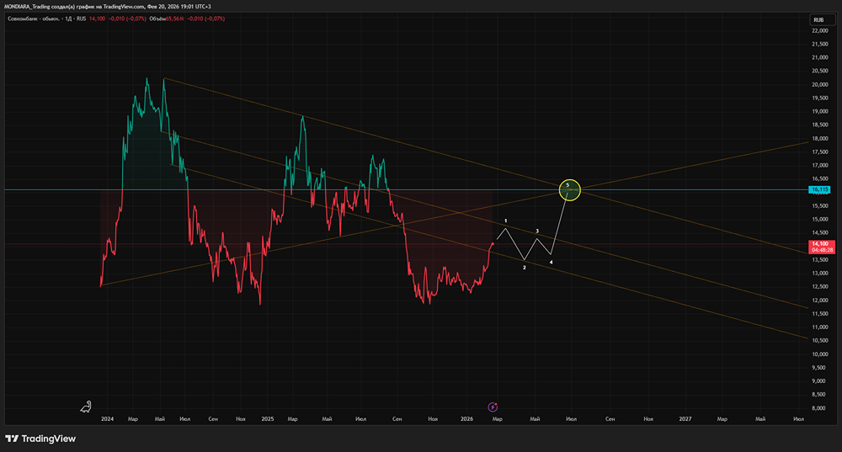Select wave label 3 on the projection
The height and width of the screenshot is (452, 842).
pos(537,231)
